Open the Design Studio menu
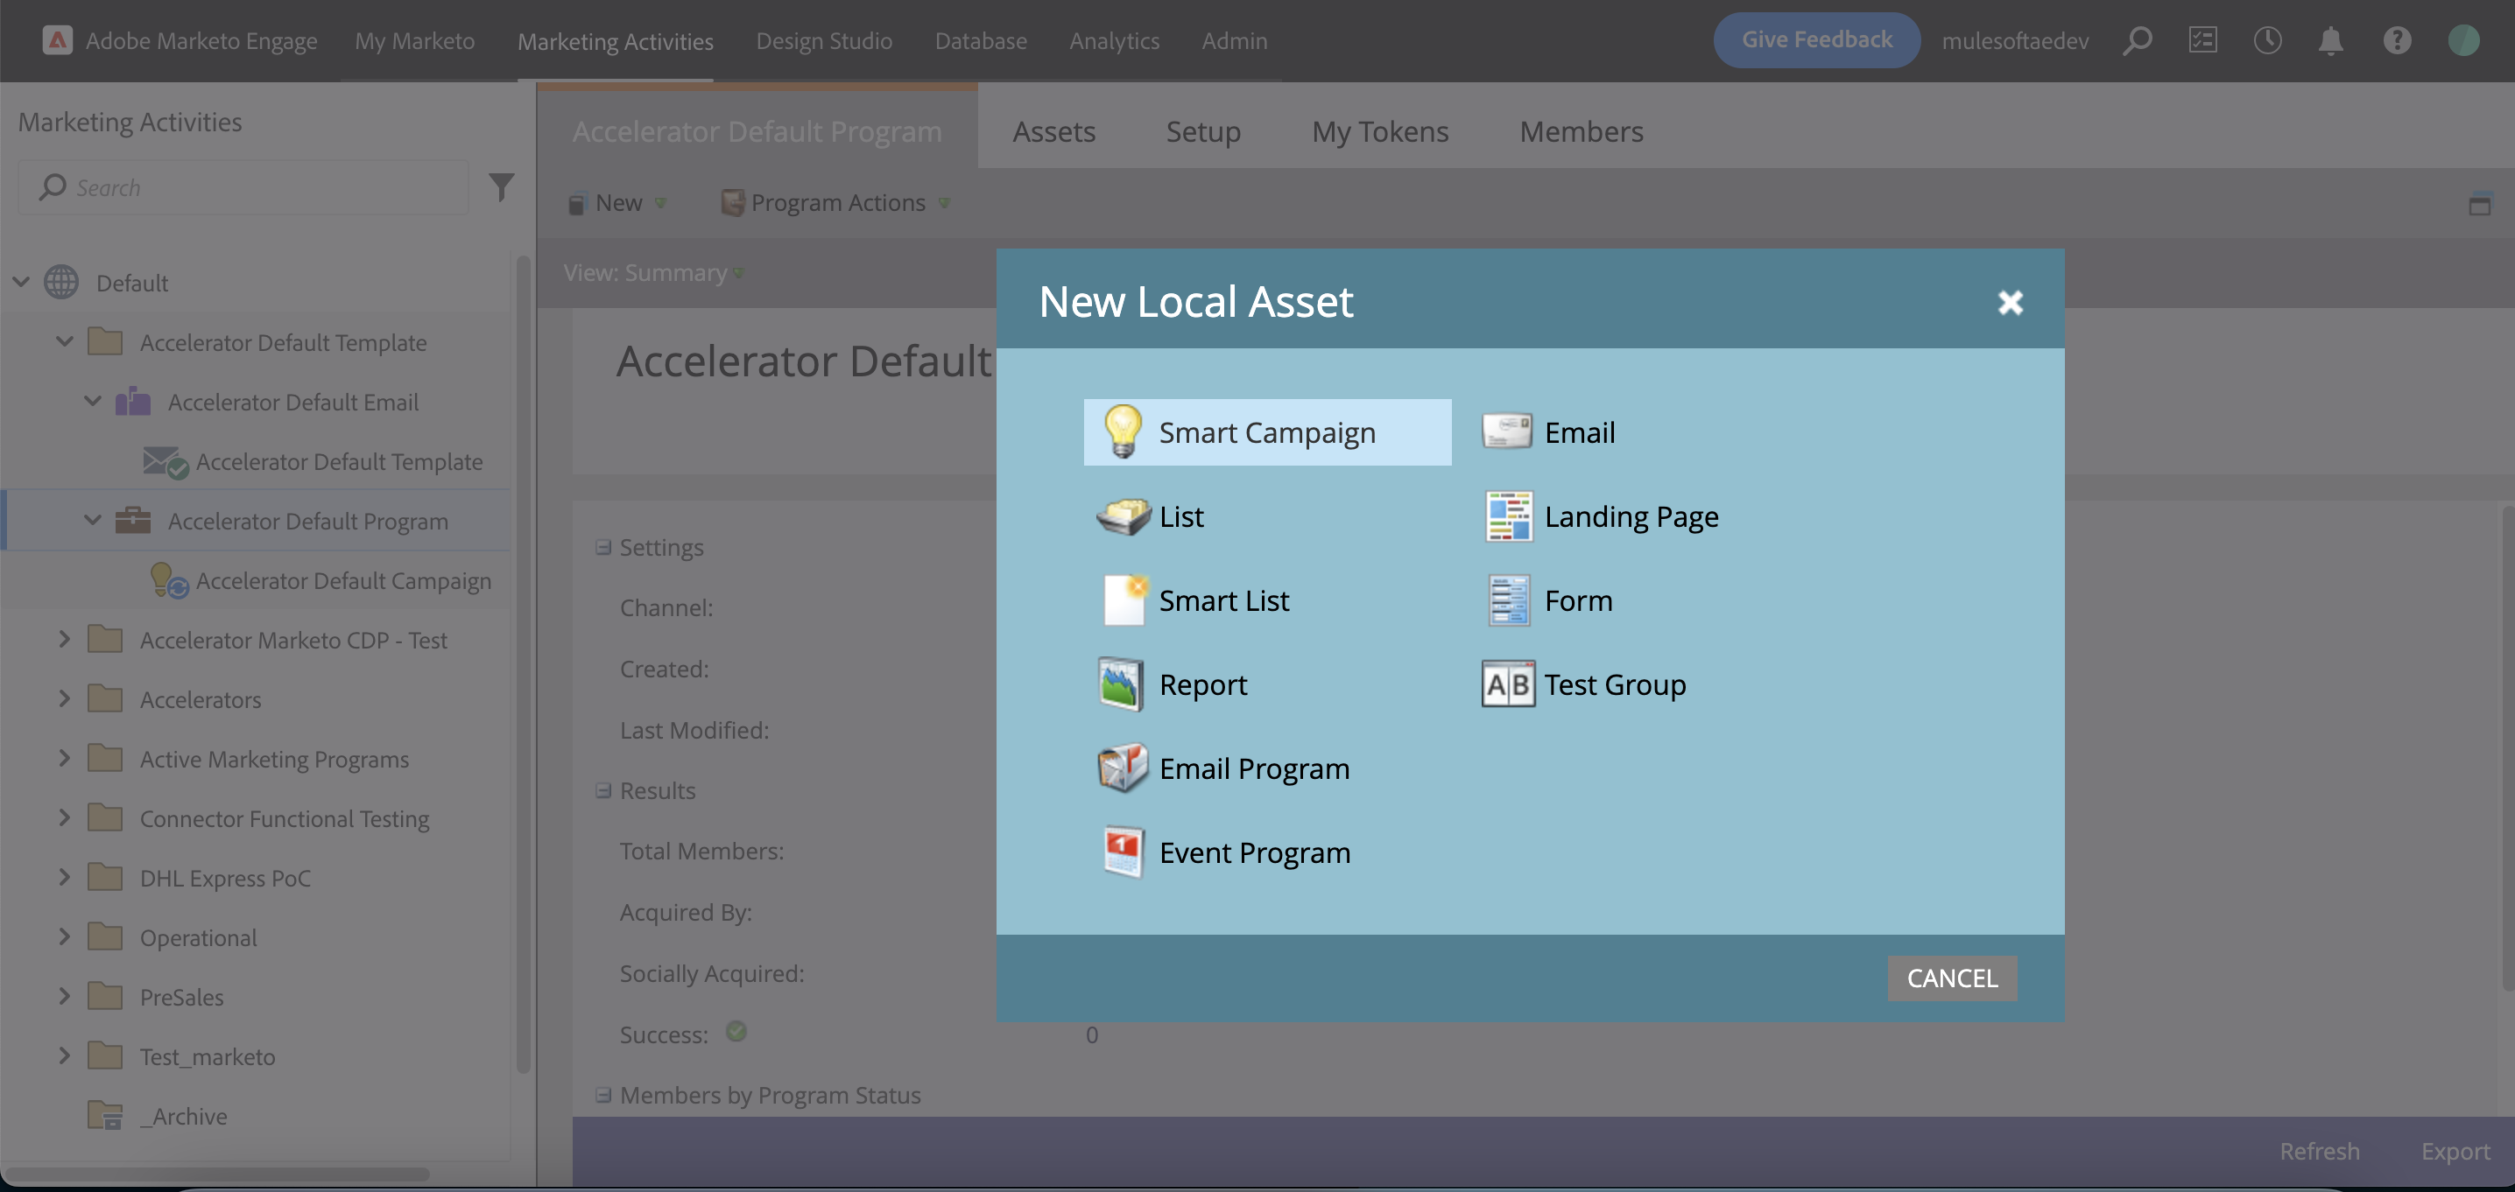The width and height of the screenshot is (2515, 1192). tap(824, 41)
